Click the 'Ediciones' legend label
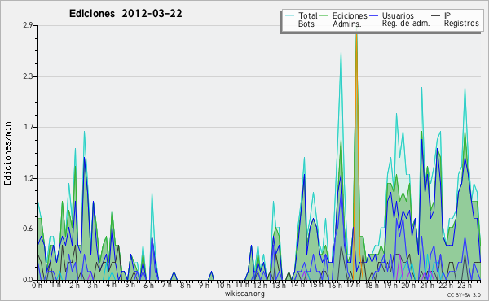Viewport: 489px width, 301px height. tap(350, 15)
